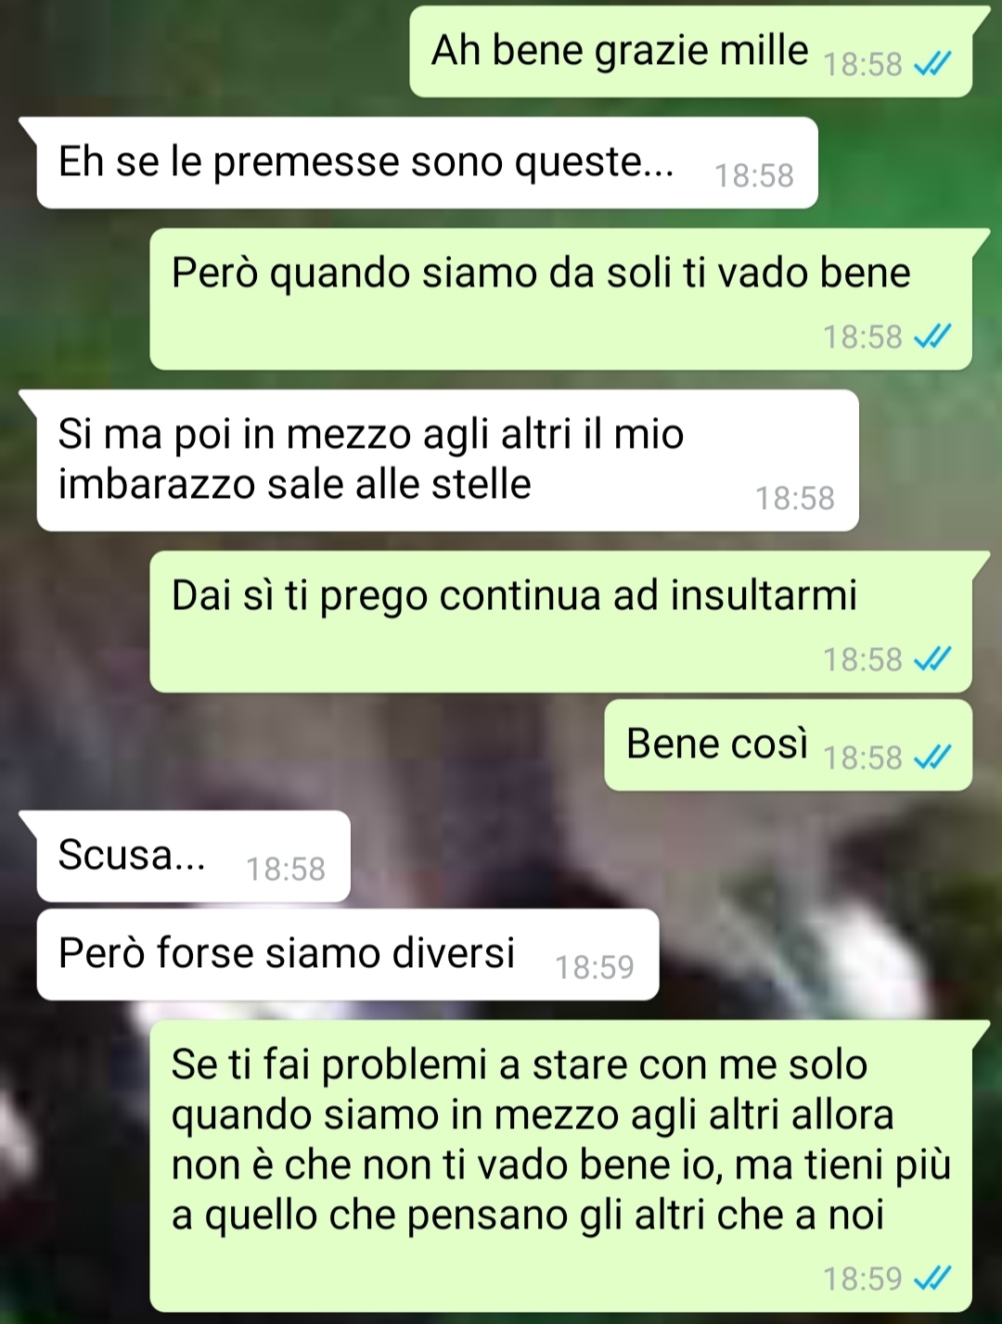The image size is (1002, 1324).
Task: Tap read ticks beside 'Bene così'
Action: point(932,757)
